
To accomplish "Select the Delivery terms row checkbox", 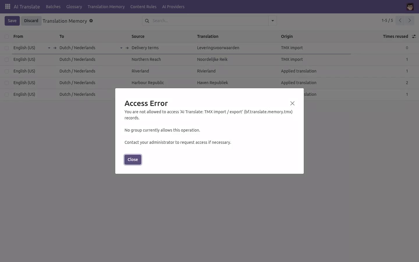I will 7,48.
